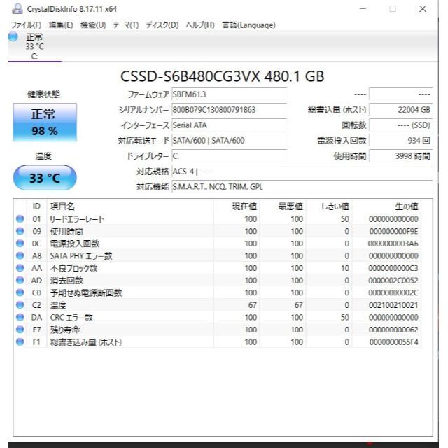Click the status orb for リードエラーレート row
The image size is (448, 448).
[20, 218]
